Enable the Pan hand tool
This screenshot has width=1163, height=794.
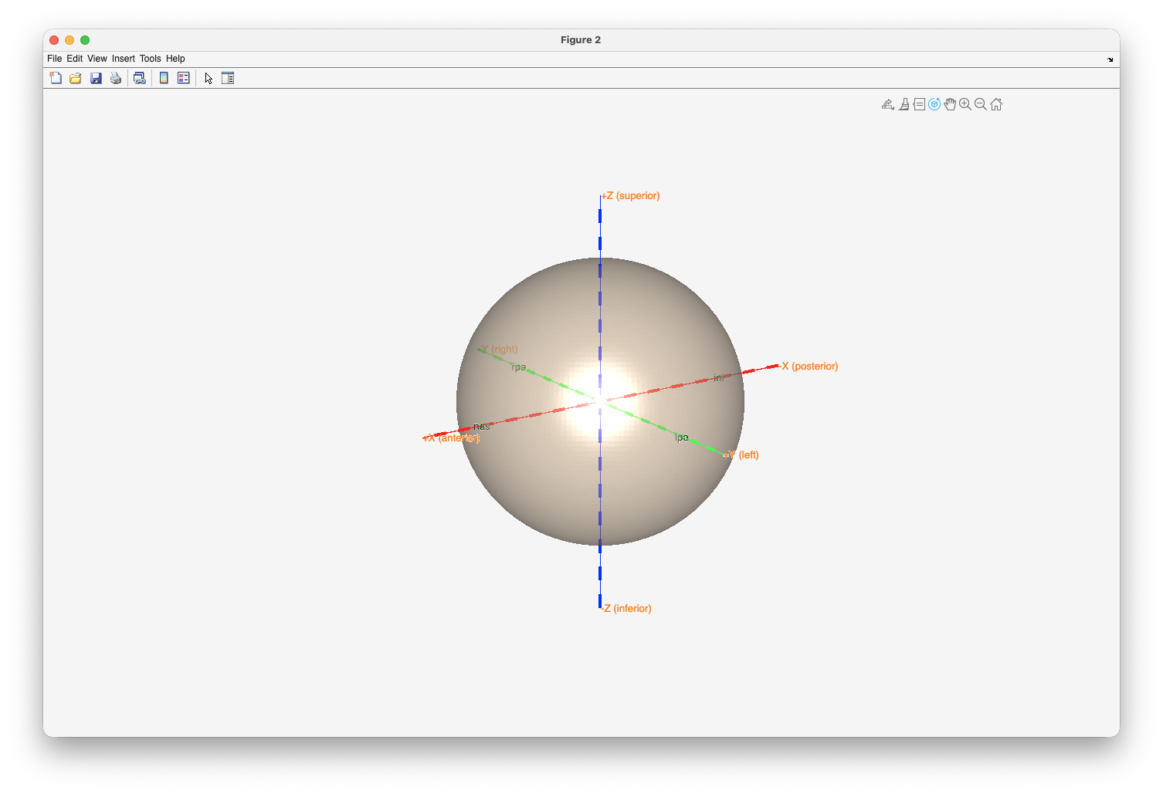tap(950, 104)
